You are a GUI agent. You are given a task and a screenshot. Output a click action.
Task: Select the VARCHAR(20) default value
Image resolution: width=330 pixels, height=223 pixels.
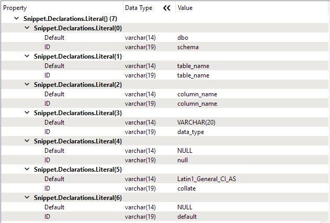click(x=196, y=122)
